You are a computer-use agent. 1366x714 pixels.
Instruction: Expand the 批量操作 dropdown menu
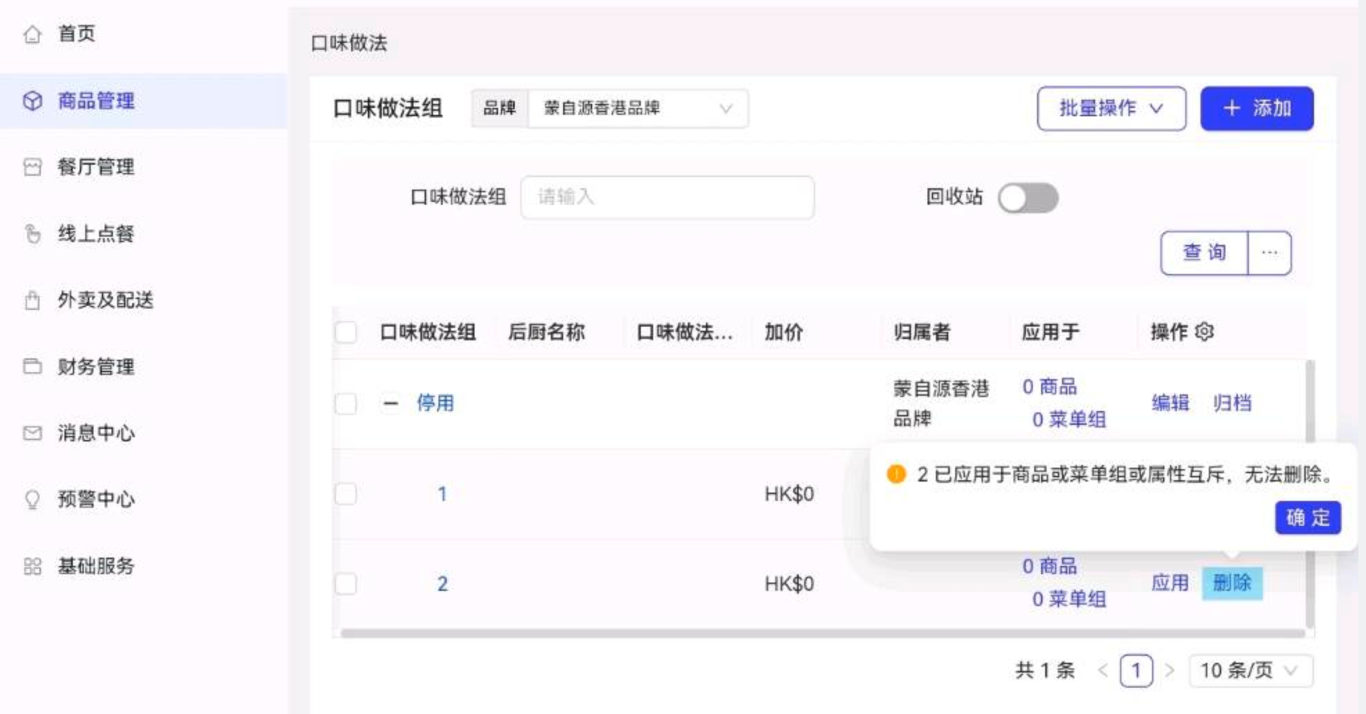click(1110, 109)
